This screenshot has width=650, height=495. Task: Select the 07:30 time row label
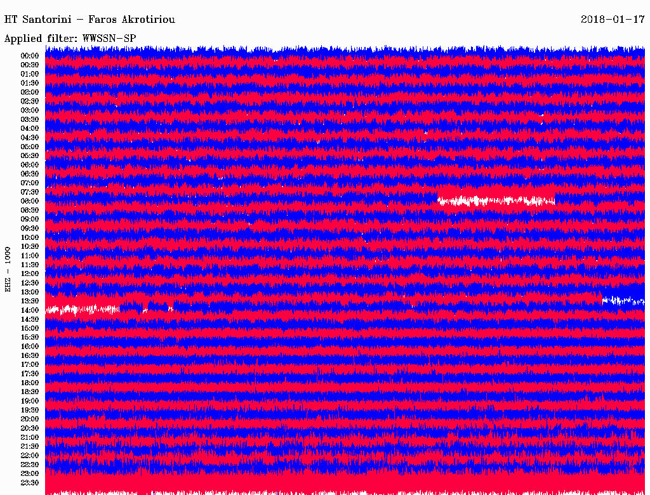coord(30,192)
